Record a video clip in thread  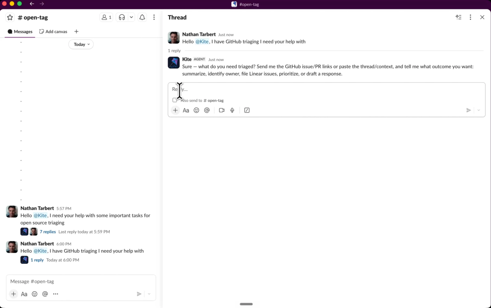point(222,110)
